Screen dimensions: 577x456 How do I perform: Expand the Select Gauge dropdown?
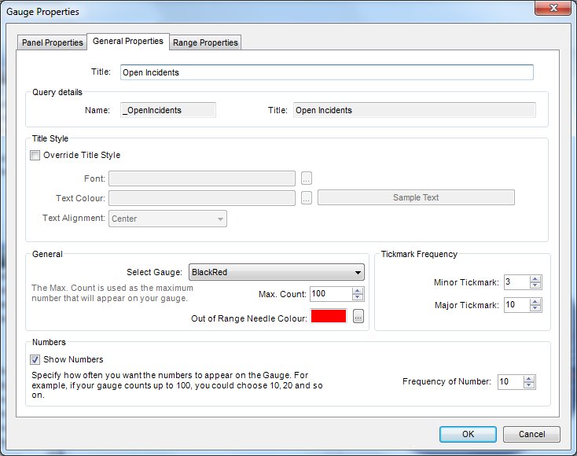pyautogui.click(x=358, y=273)
